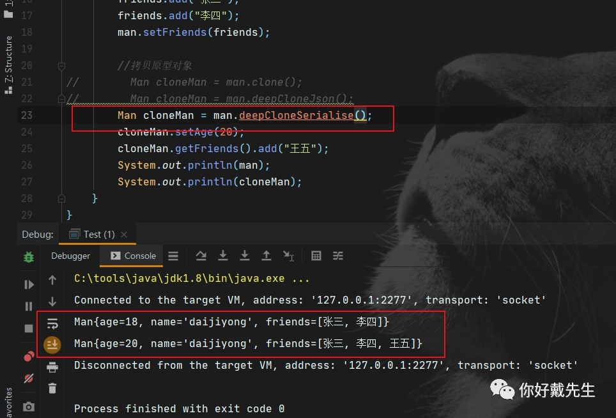Viewport: 616px width, 418px height.
Task: Step out with the up arrow icon
Action: [x=266, y=256]
